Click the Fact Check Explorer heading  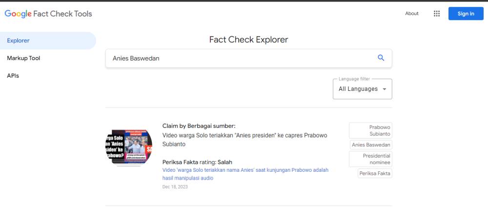(249, 40)
